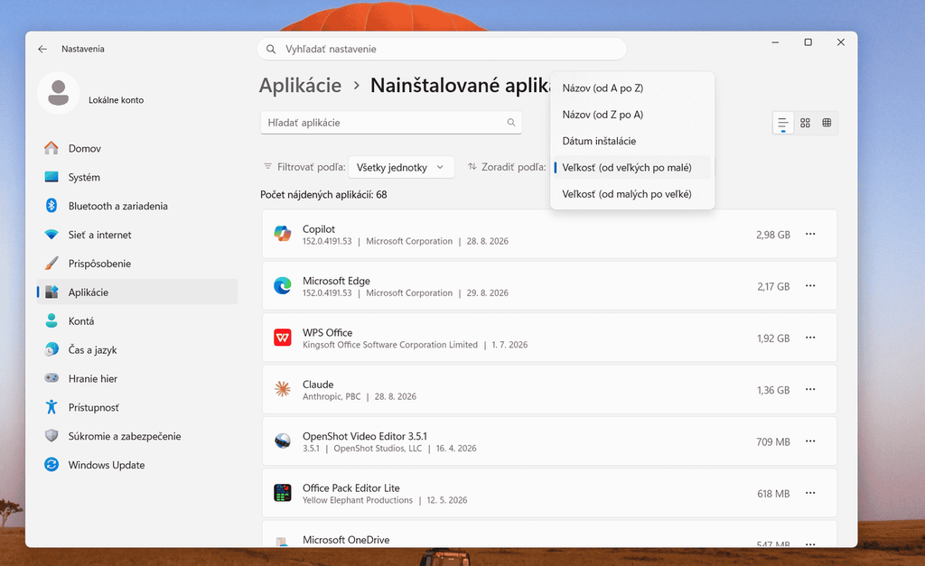Open more options for WPS Office
The image size is (925, 566).
click(810, 338)
